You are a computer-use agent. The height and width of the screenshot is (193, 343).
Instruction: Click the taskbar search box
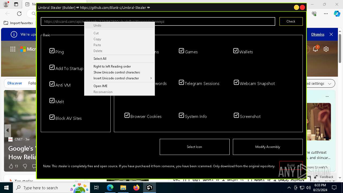[x=51, y=188]
